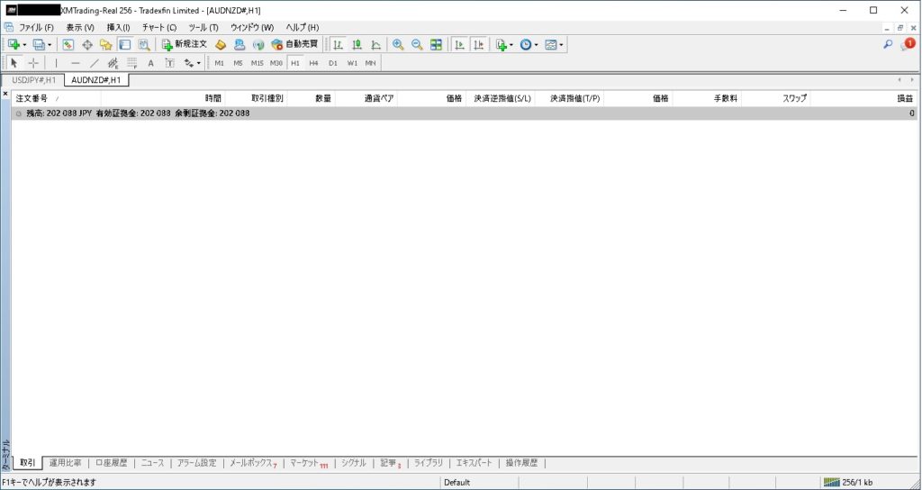922x490 pixels.
Task: Toggle chart auto scroll
Action: 459,44
